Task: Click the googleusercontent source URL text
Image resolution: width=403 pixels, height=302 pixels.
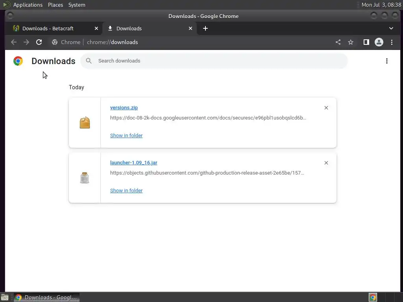Action: pos(208,118)
